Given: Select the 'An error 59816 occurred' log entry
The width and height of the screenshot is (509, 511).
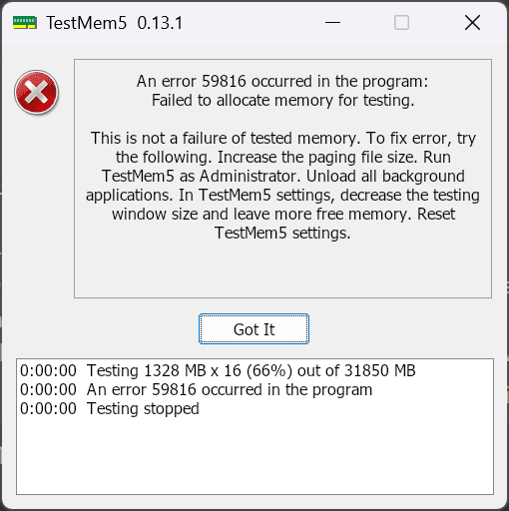Looking at the screenshot, I should [x=196, y=389].
